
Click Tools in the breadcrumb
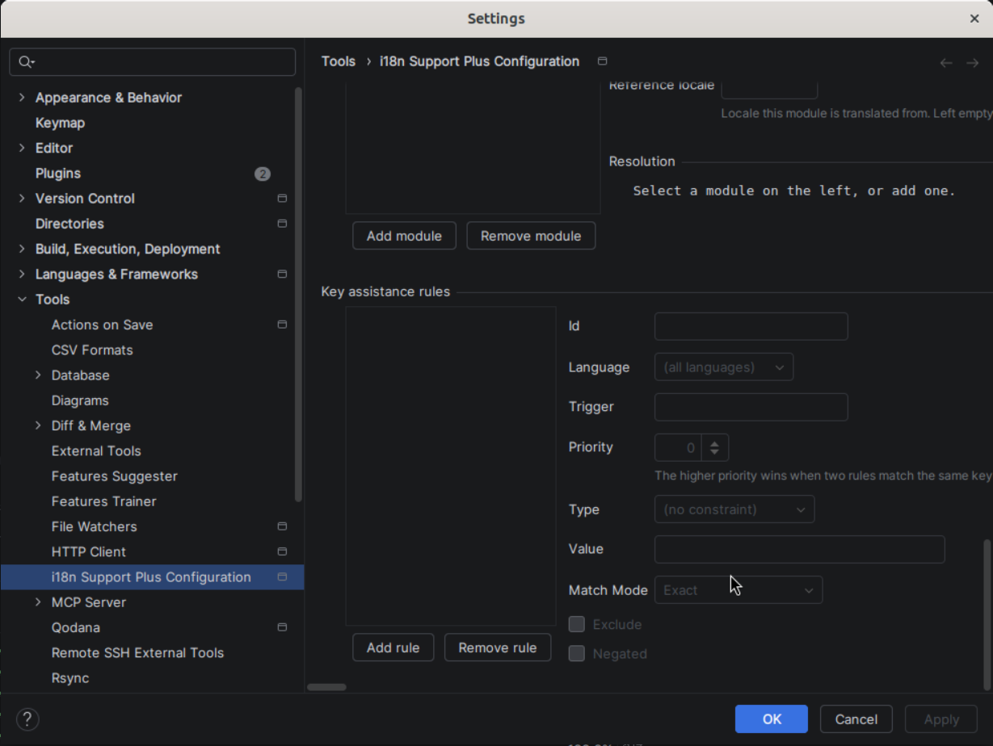339,61
